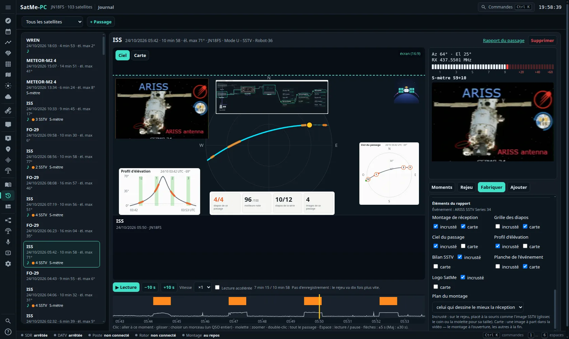Screen dimensions: 569x339
Task: Open the question mark help icon
Action: pos(8,332)
